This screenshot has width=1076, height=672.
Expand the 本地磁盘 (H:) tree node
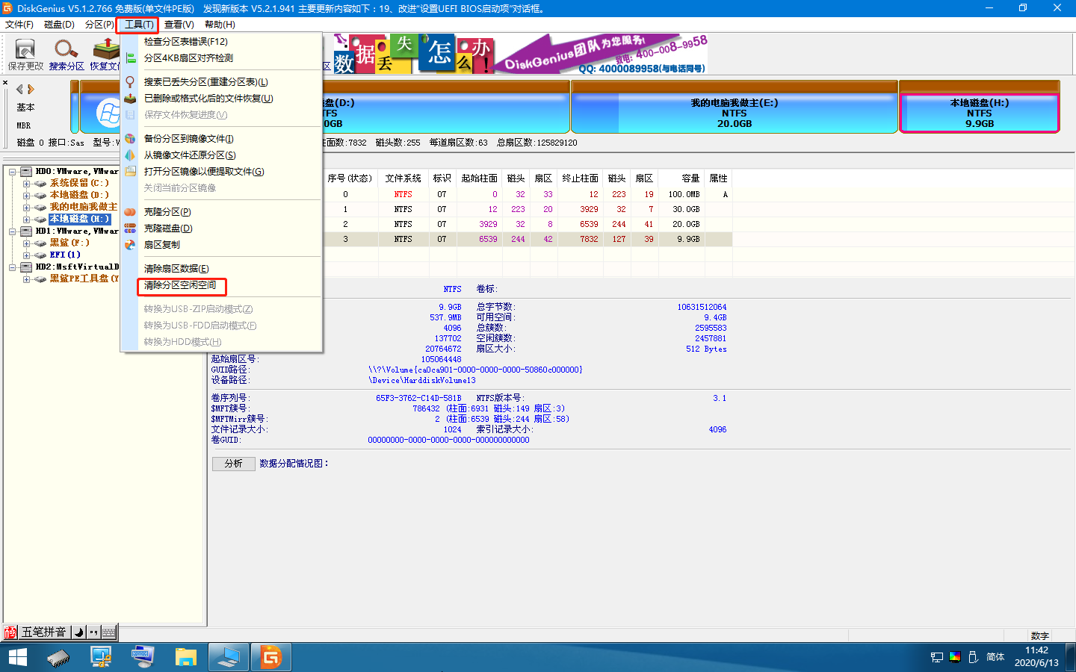point(27,220)
